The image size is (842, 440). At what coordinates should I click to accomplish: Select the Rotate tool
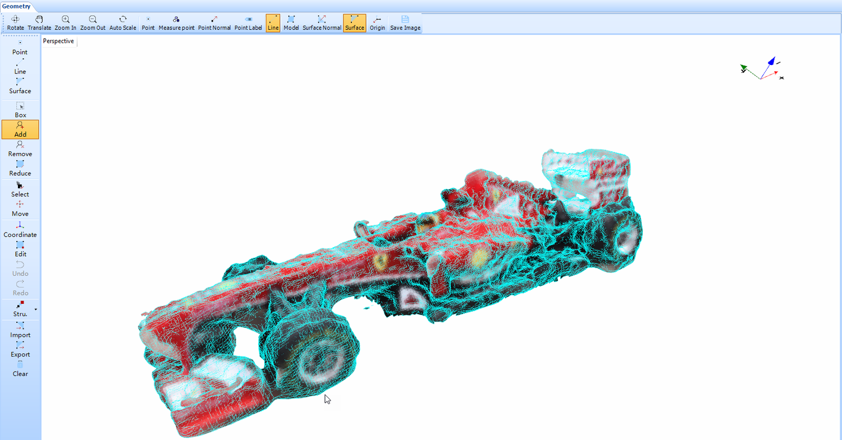pos(15,22)
